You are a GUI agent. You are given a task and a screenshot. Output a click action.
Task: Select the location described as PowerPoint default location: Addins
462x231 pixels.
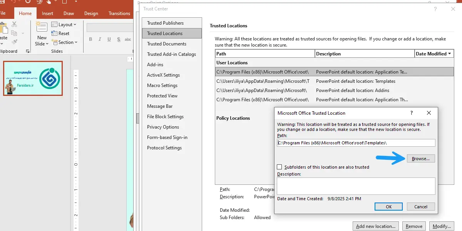335,90
